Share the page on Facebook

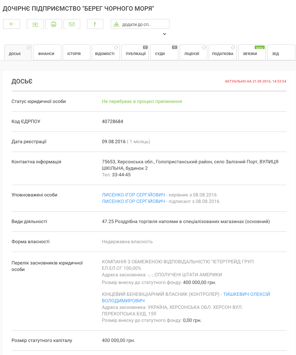tap(95, 24)
